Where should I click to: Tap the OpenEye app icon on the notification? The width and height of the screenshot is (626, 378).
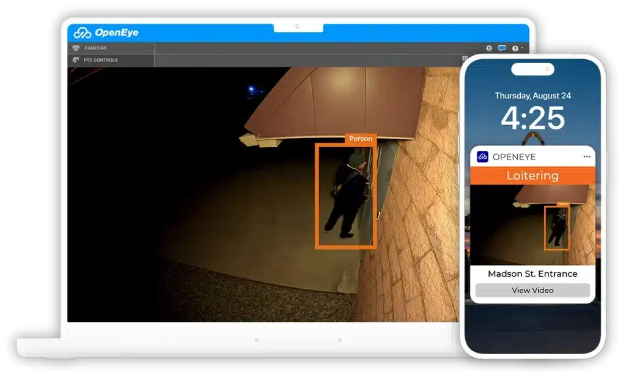(484, 156)
